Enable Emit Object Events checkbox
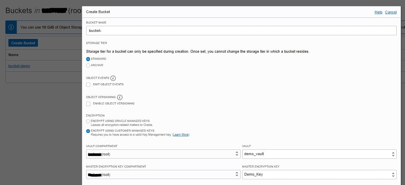This screenshot has height=185, width=405. 88,84
